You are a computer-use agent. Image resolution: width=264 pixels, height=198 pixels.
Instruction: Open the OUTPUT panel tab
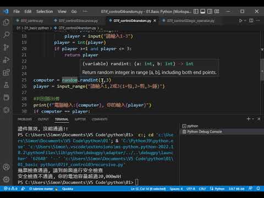[43, 119]
